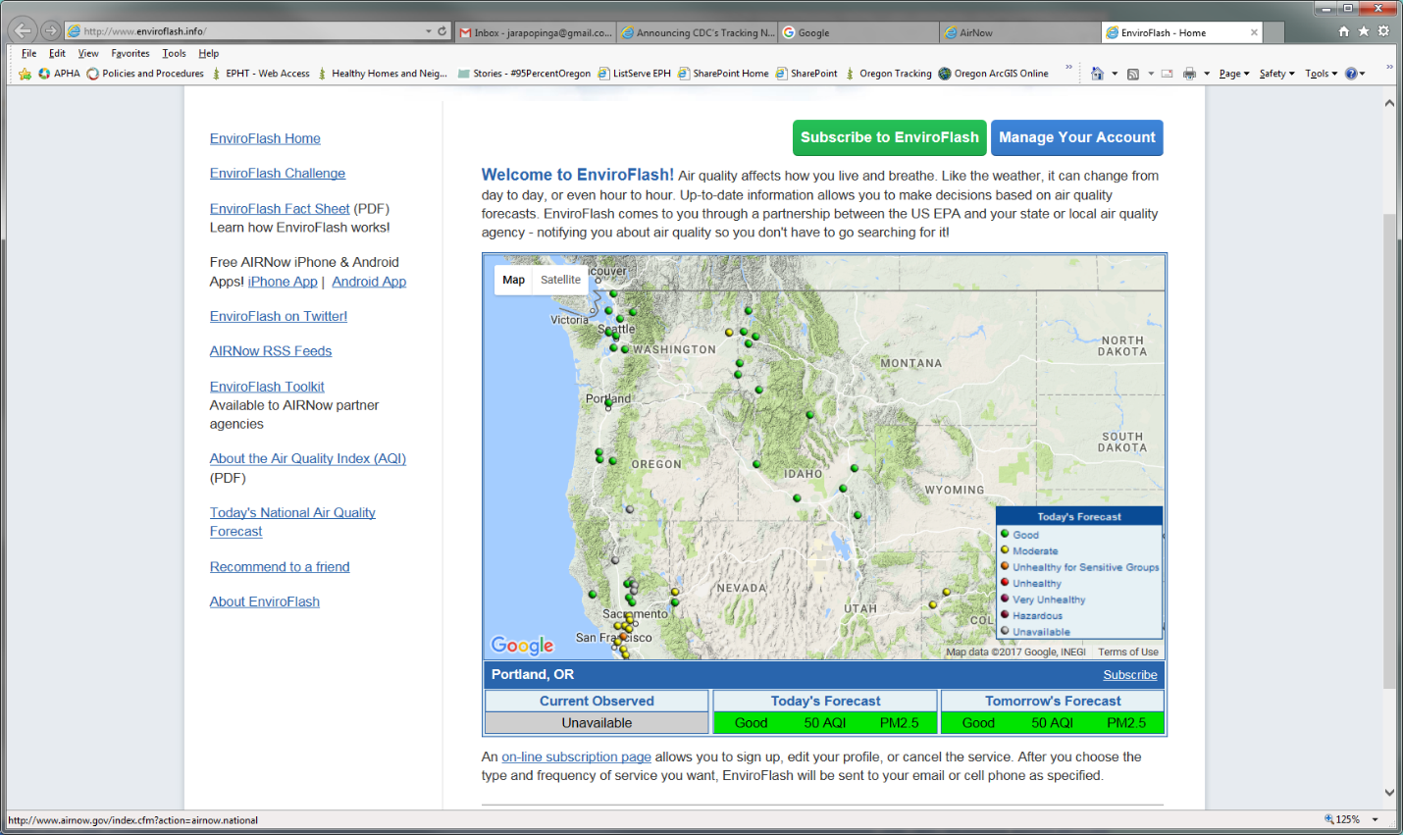Click the green marker near Victoria on map

pos(608,311)
